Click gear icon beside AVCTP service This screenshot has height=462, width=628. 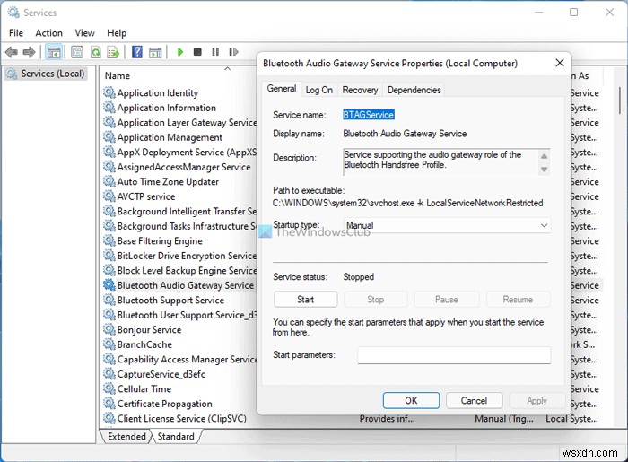(109, 196)
